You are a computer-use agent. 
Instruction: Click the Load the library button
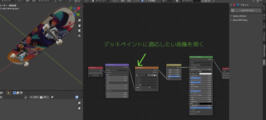click(246, 10)
